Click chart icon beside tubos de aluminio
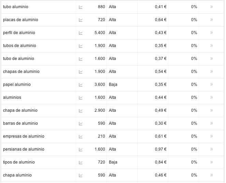The width and height of the screenshot is (226, 183). click(81, 46)
